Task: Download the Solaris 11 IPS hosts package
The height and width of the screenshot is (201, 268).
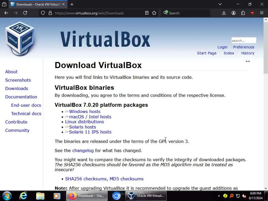Action: point(90,132)
